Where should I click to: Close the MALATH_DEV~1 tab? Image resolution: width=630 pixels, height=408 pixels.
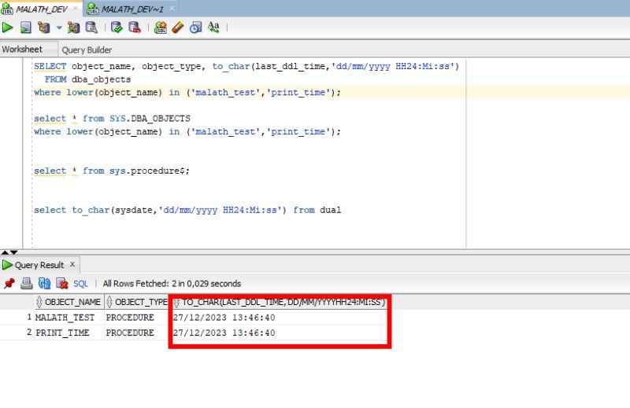(172, 8)
